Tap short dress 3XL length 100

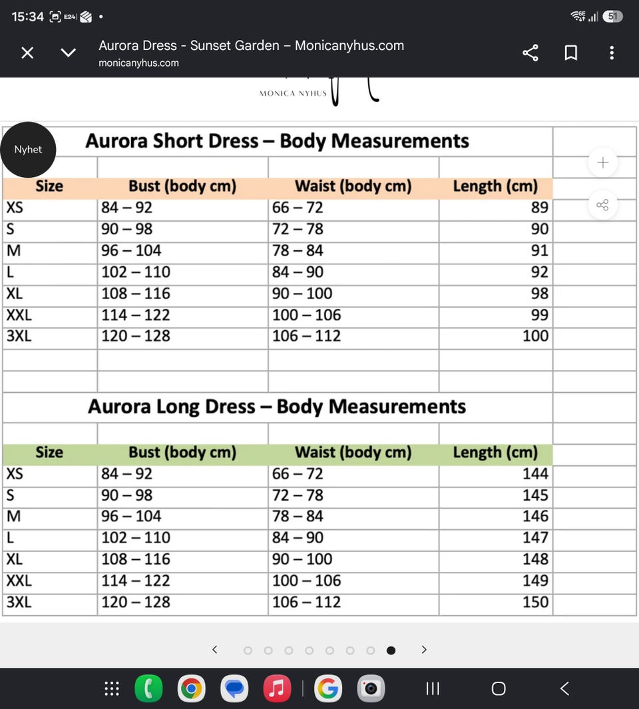pyautogui.click(x=535, y=336)
